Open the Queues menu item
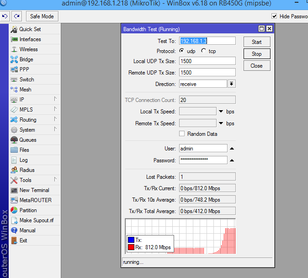308x278 pixels. point(35,140)
